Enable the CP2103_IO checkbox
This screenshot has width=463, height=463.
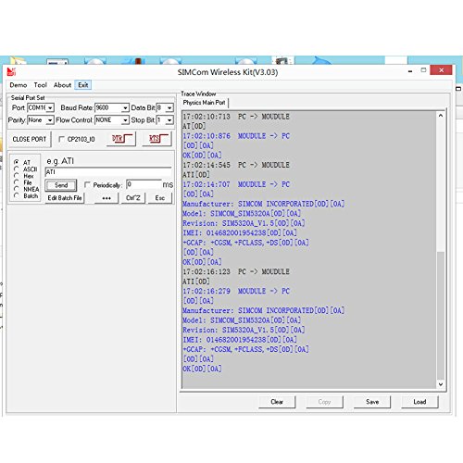[x=61, y=139]
